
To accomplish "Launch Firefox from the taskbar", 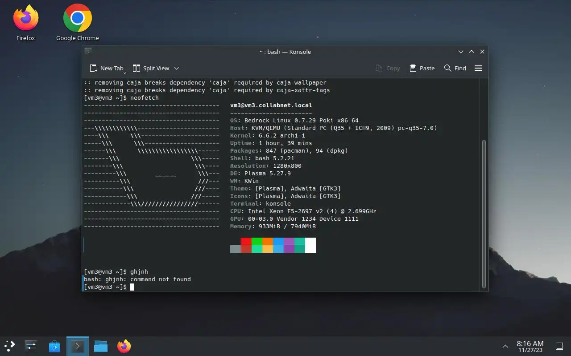I will coord(124,346).
